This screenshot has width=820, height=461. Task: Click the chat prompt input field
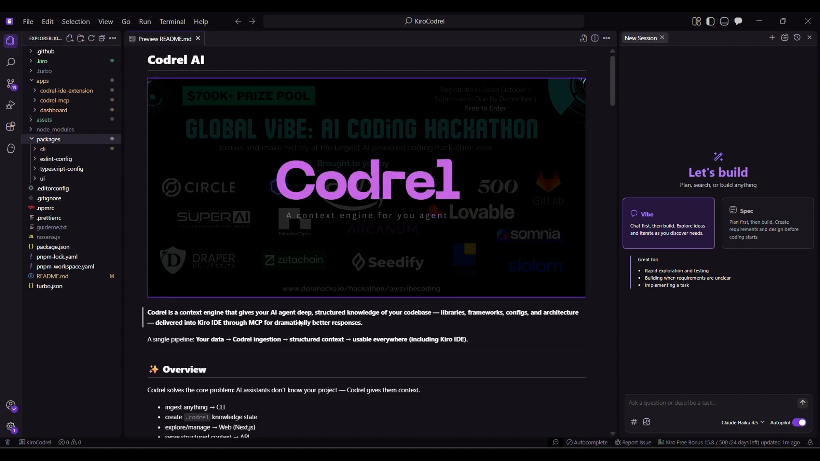tap(710, 403)
